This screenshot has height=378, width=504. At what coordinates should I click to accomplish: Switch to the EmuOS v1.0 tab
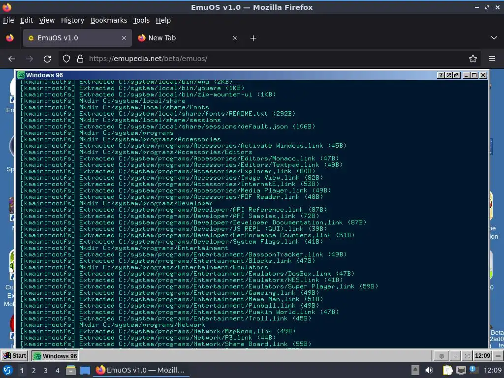77,38
